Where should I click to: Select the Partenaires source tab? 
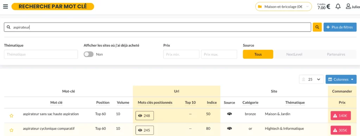click(x=336, y=54)
